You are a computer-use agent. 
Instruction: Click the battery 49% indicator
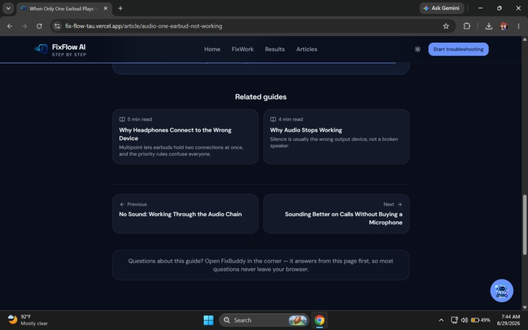point(481,320)
